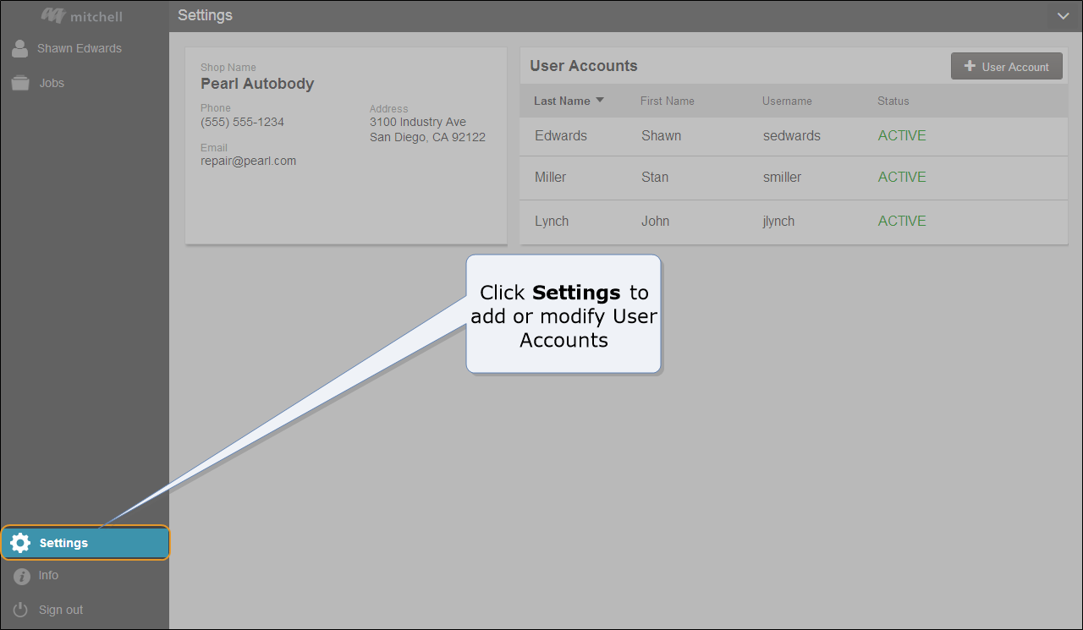Toggle the Last Name sort arrow
Screen dimensions: 1083x630
point(600,101)
